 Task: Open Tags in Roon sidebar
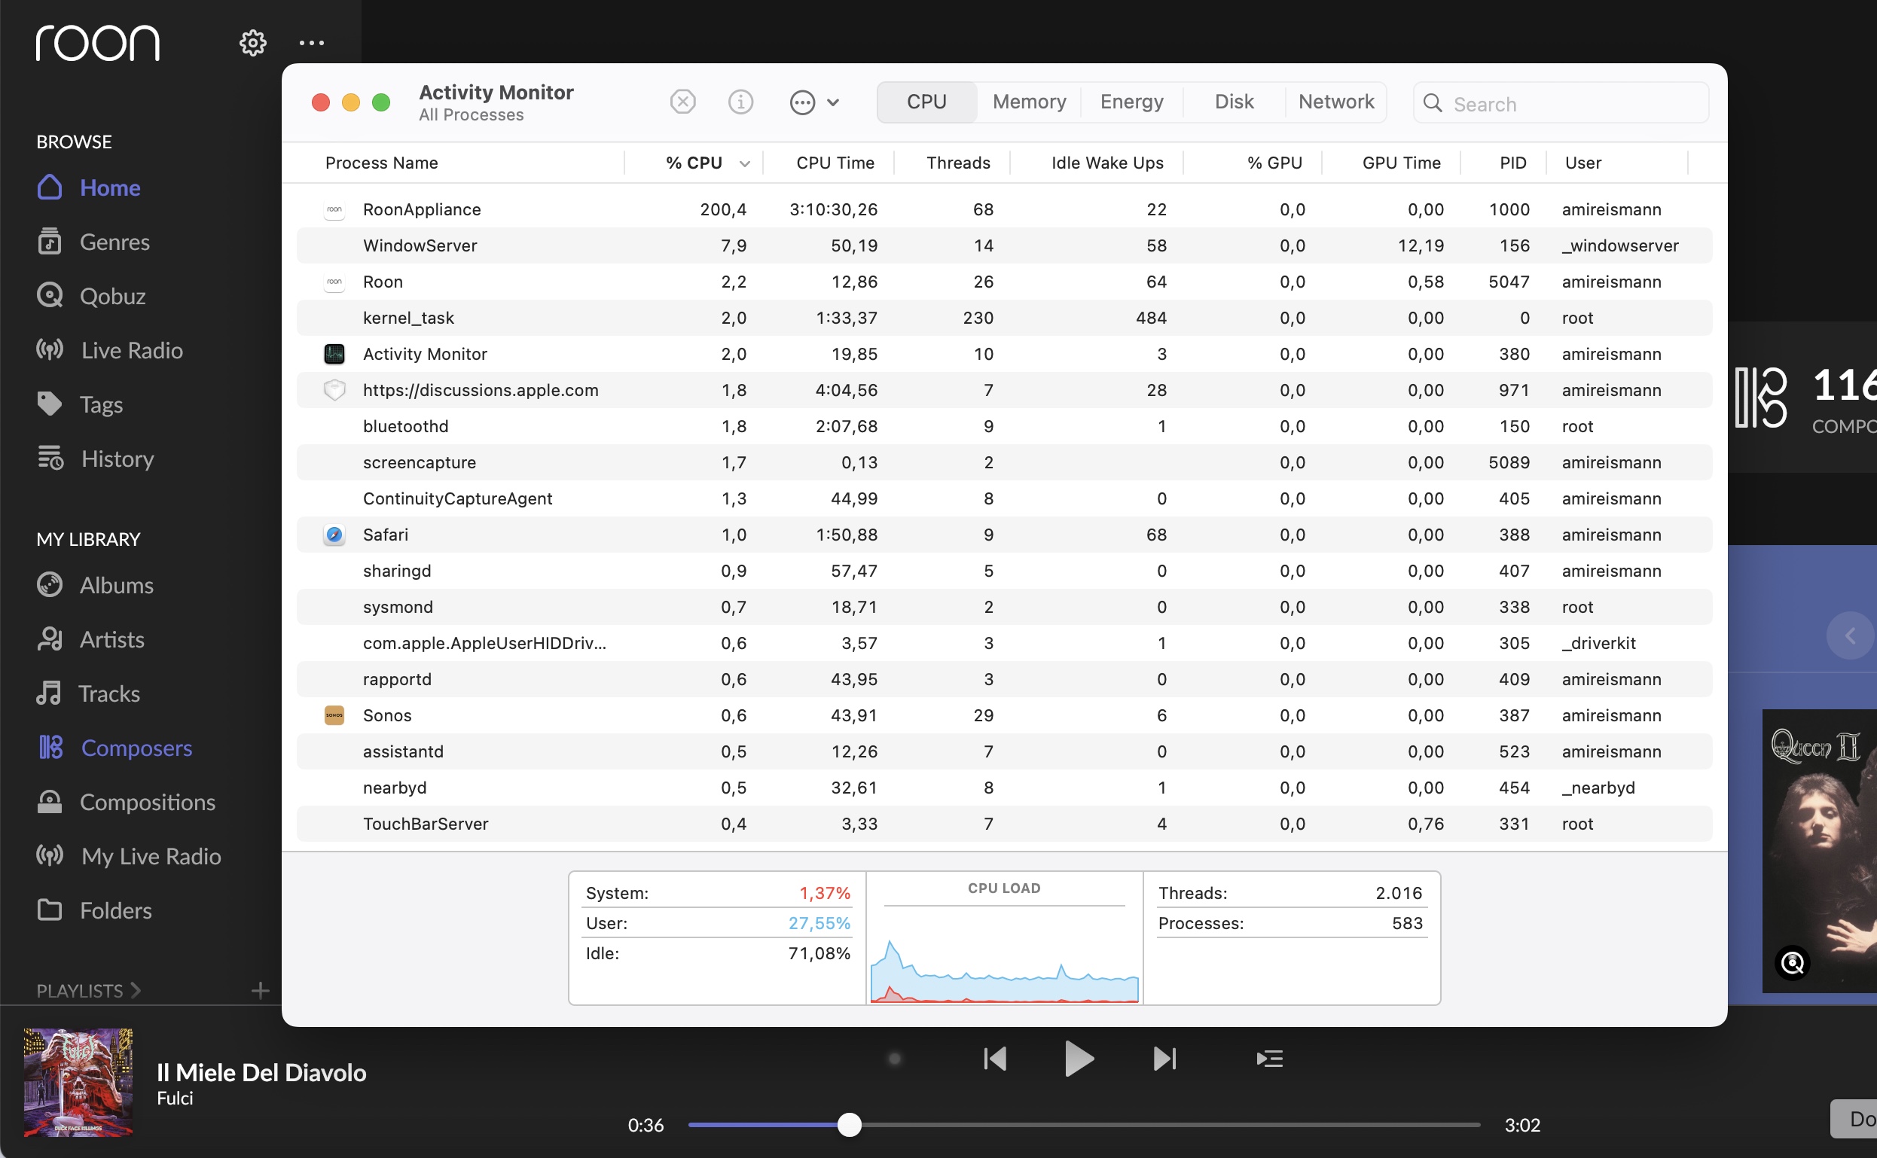tap(80, 404)
